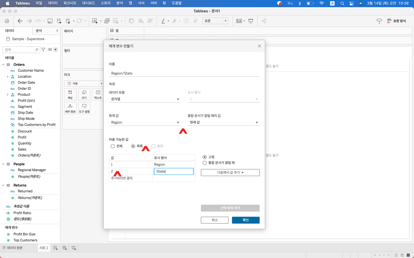The image size is (414, 258).
Task: Open the '데이터 원본' tab
Action: click(14, 248)
